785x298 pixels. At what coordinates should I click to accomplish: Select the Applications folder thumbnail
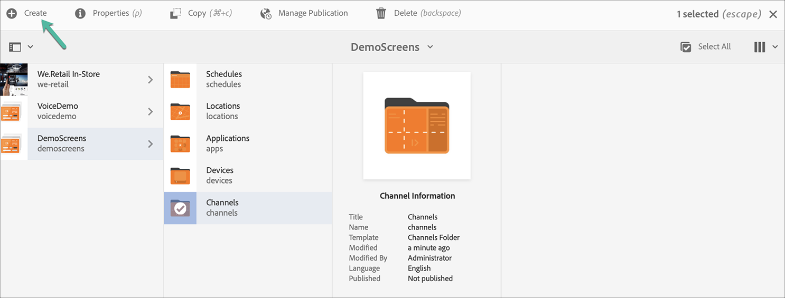pyautogui.click(x=180, y=143)
